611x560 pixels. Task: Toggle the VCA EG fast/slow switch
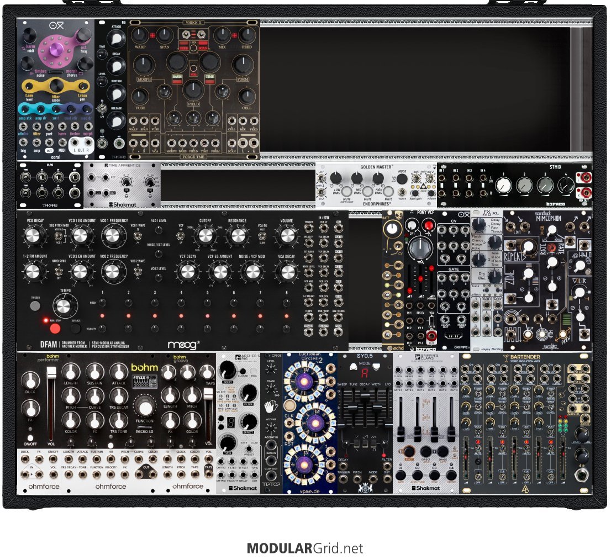point(262,236)
